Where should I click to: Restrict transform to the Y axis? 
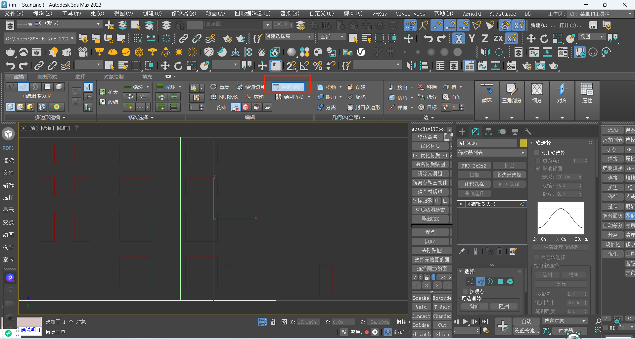[x=472, y=39]
